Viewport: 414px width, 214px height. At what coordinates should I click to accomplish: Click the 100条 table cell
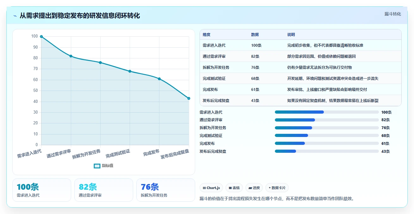(256, 45)
